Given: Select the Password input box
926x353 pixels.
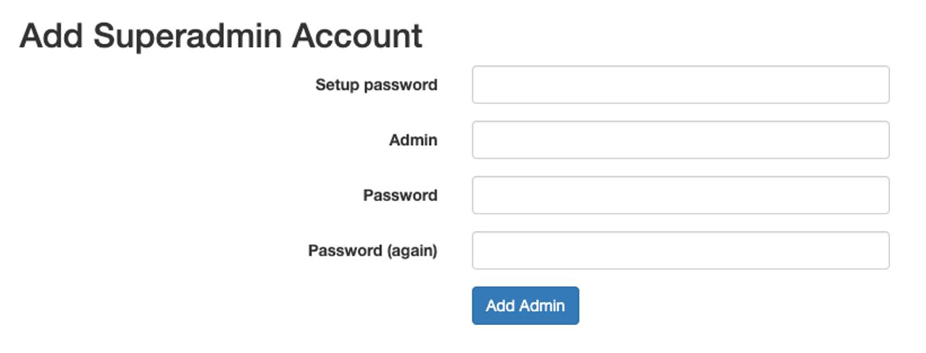Looking at the screenshot, I should click(x=680, y=195).
